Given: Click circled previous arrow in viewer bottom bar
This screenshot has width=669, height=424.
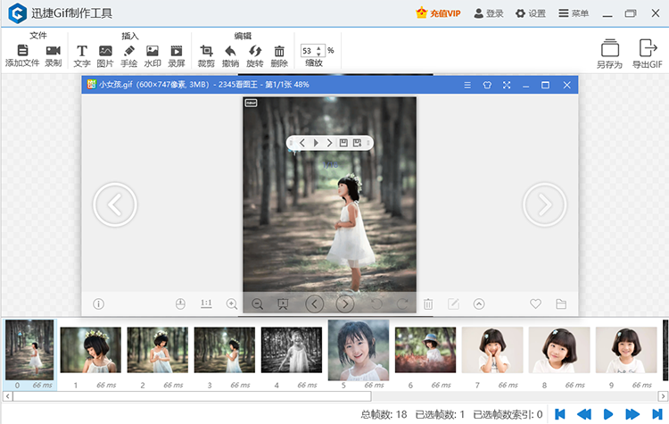Looking at the screenshot, I should tap(315, 304).
